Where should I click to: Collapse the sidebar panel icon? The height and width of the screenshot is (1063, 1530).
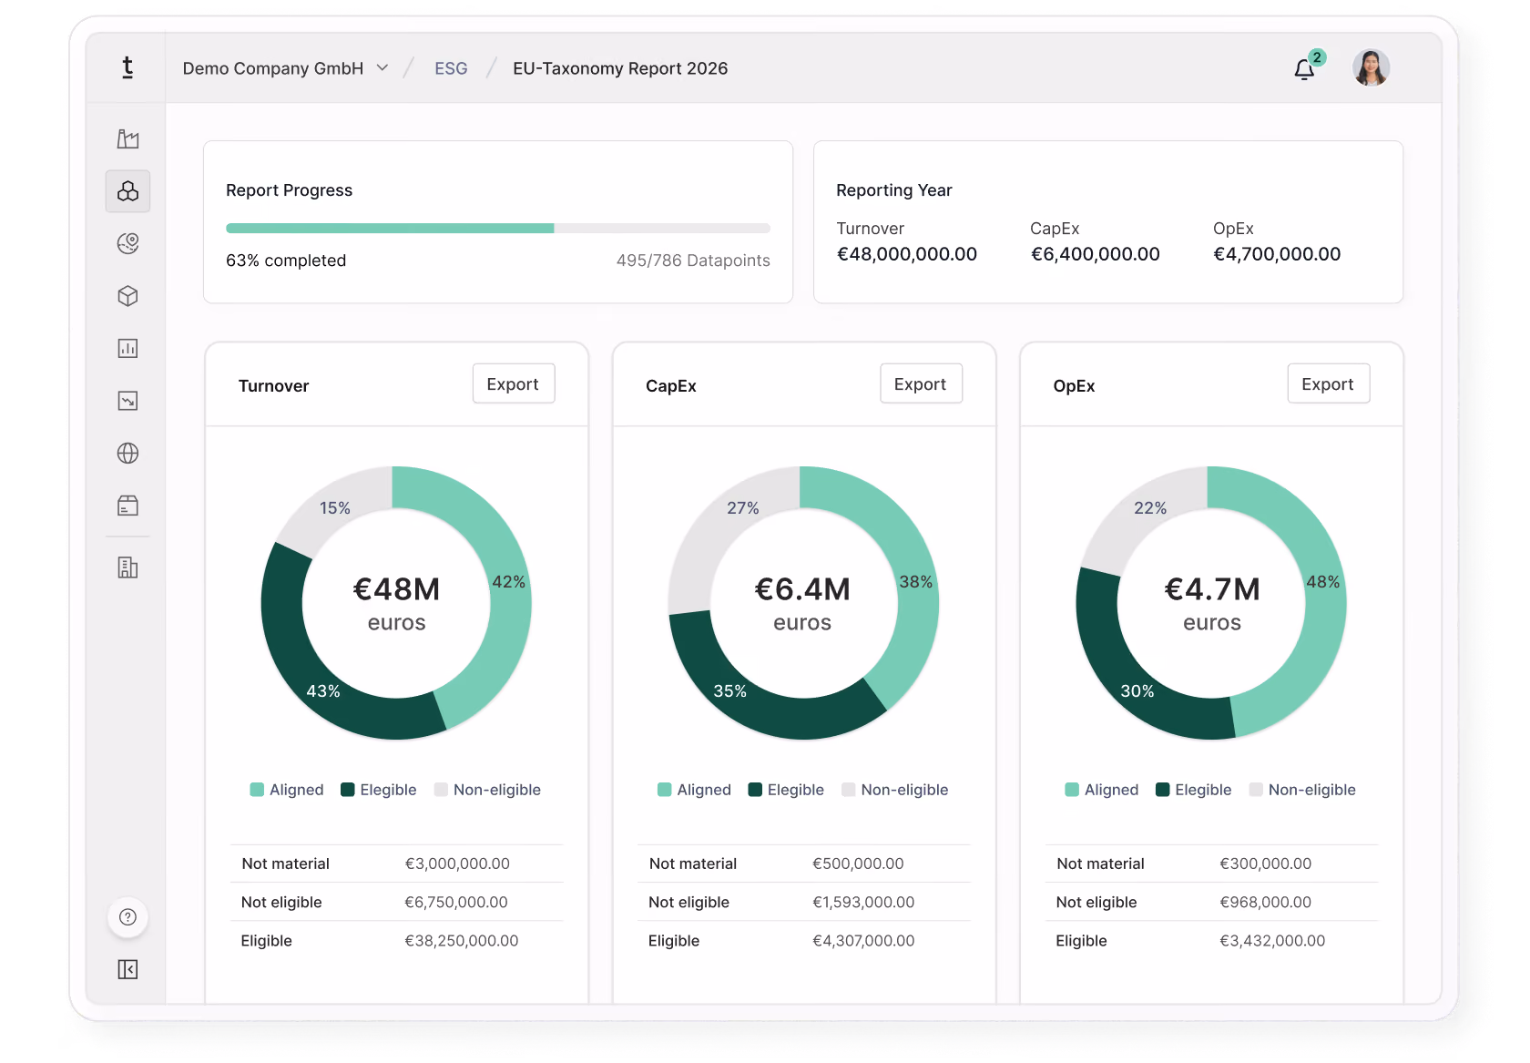point(127,969)
